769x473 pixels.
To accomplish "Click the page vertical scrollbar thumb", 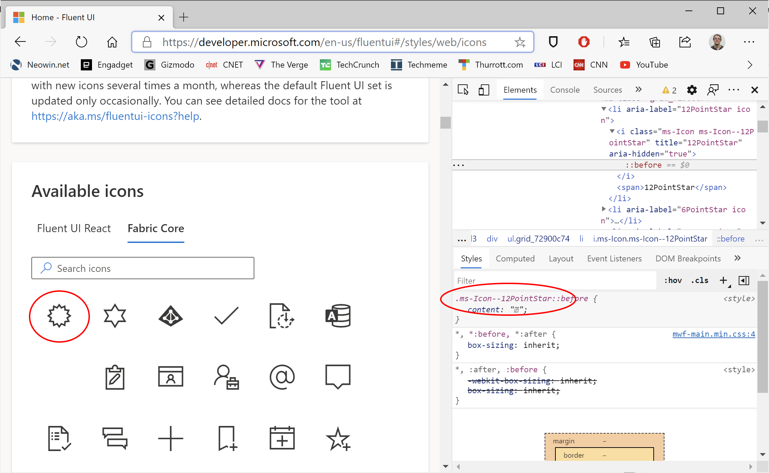I will click(x=445, y=123).
